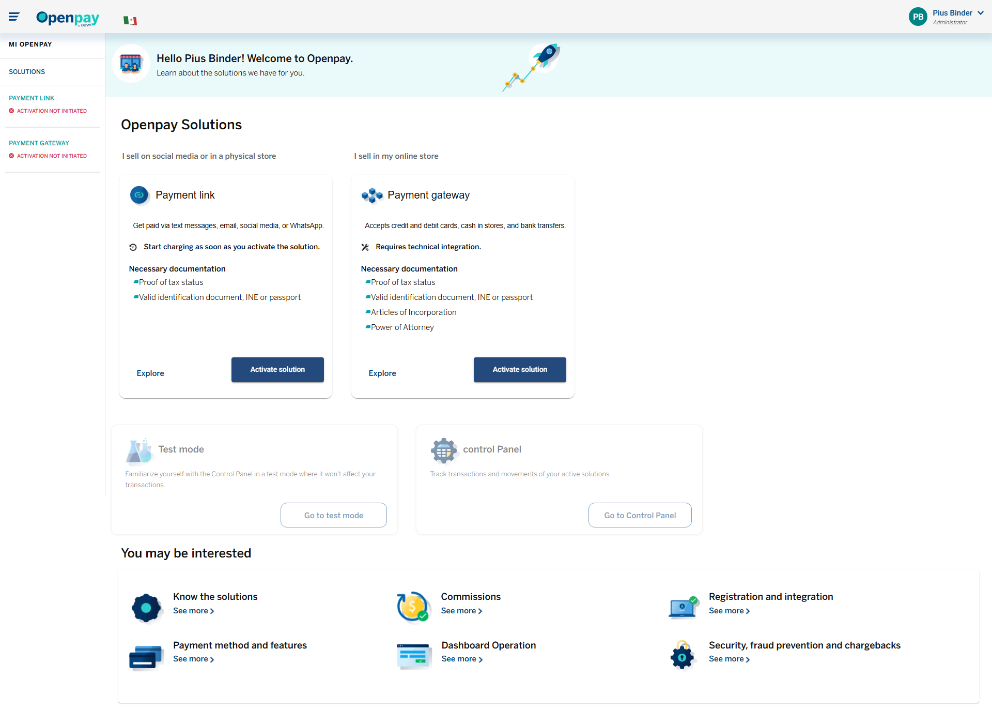This screenshot has height=709, width=992.
Task: Click the Know the solutions gear icon
Action: point(146,608)
